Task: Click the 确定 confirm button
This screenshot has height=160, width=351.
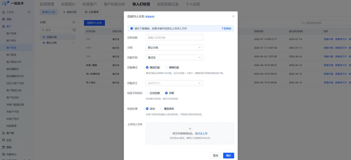Action: coord(229,156)
